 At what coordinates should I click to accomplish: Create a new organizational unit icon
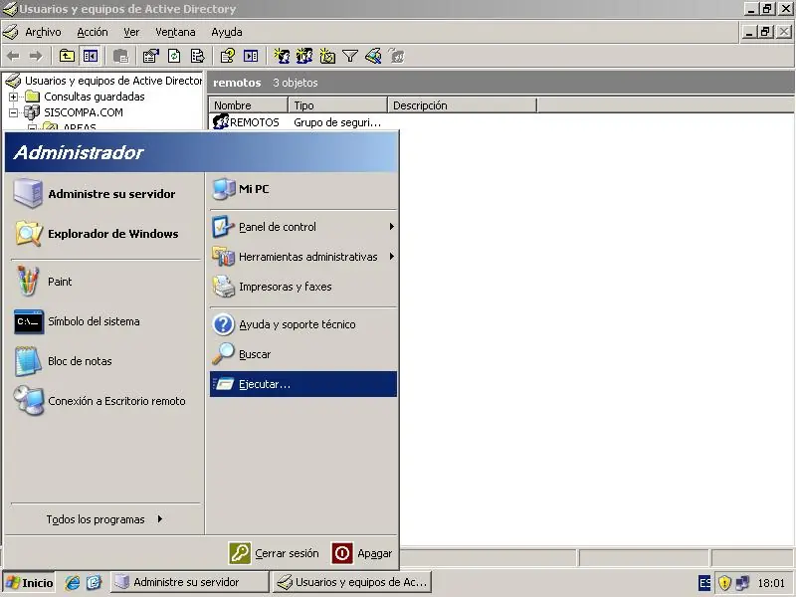(x=327, y=56)
